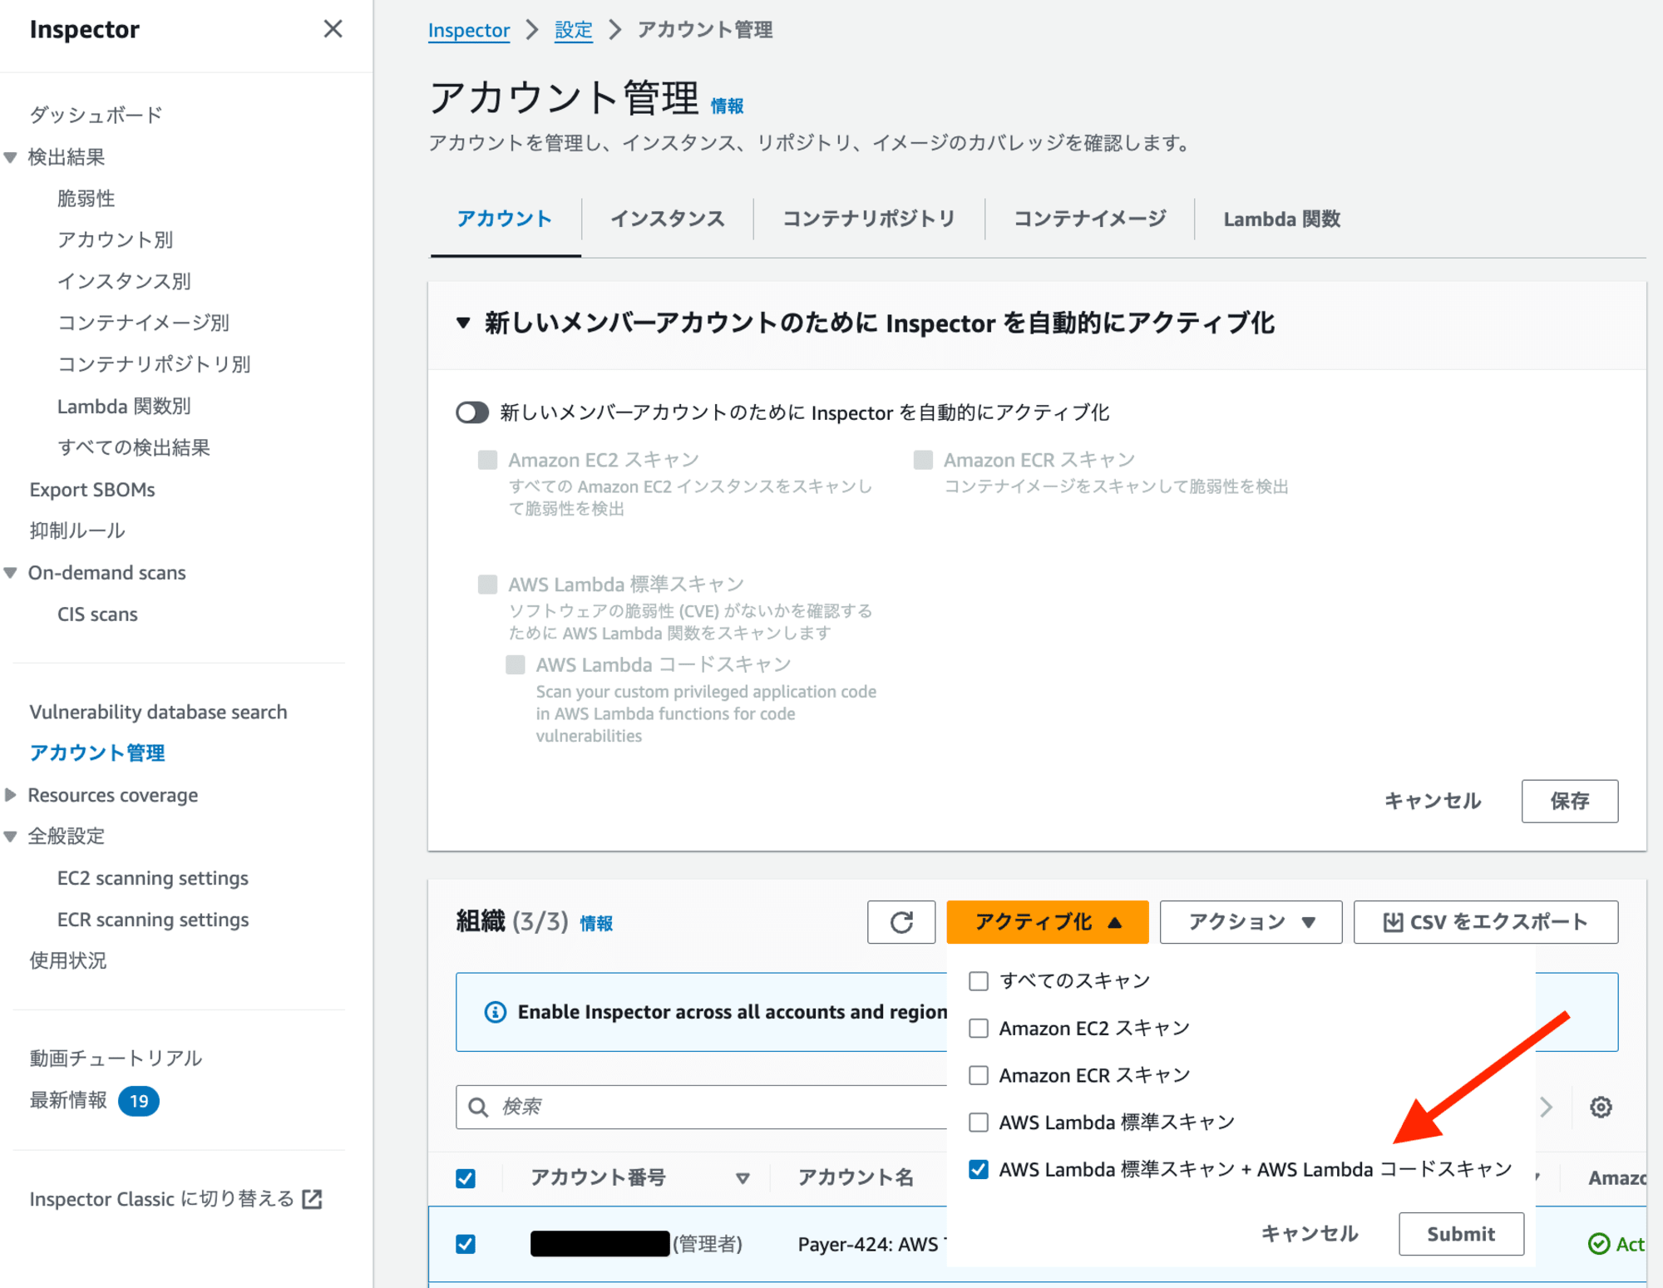This screenshot has height=1288, width=1663.
Task: Collapse the On-demand scans sidebar section
Action: pos(11,573)
